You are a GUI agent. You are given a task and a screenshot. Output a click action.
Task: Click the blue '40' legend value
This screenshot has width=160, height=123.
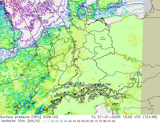pyautogui.click(x=70, y=121)
